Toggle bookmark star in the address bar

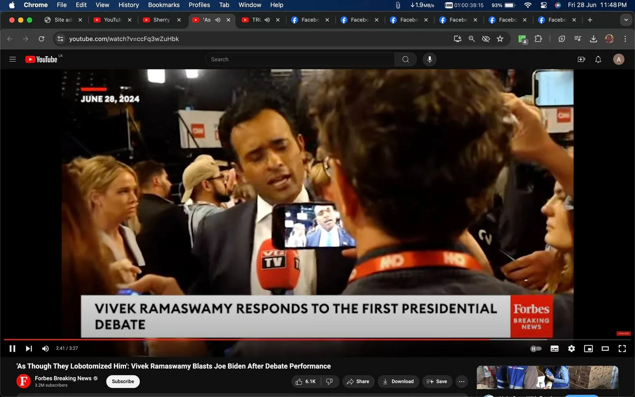[500, 38]
